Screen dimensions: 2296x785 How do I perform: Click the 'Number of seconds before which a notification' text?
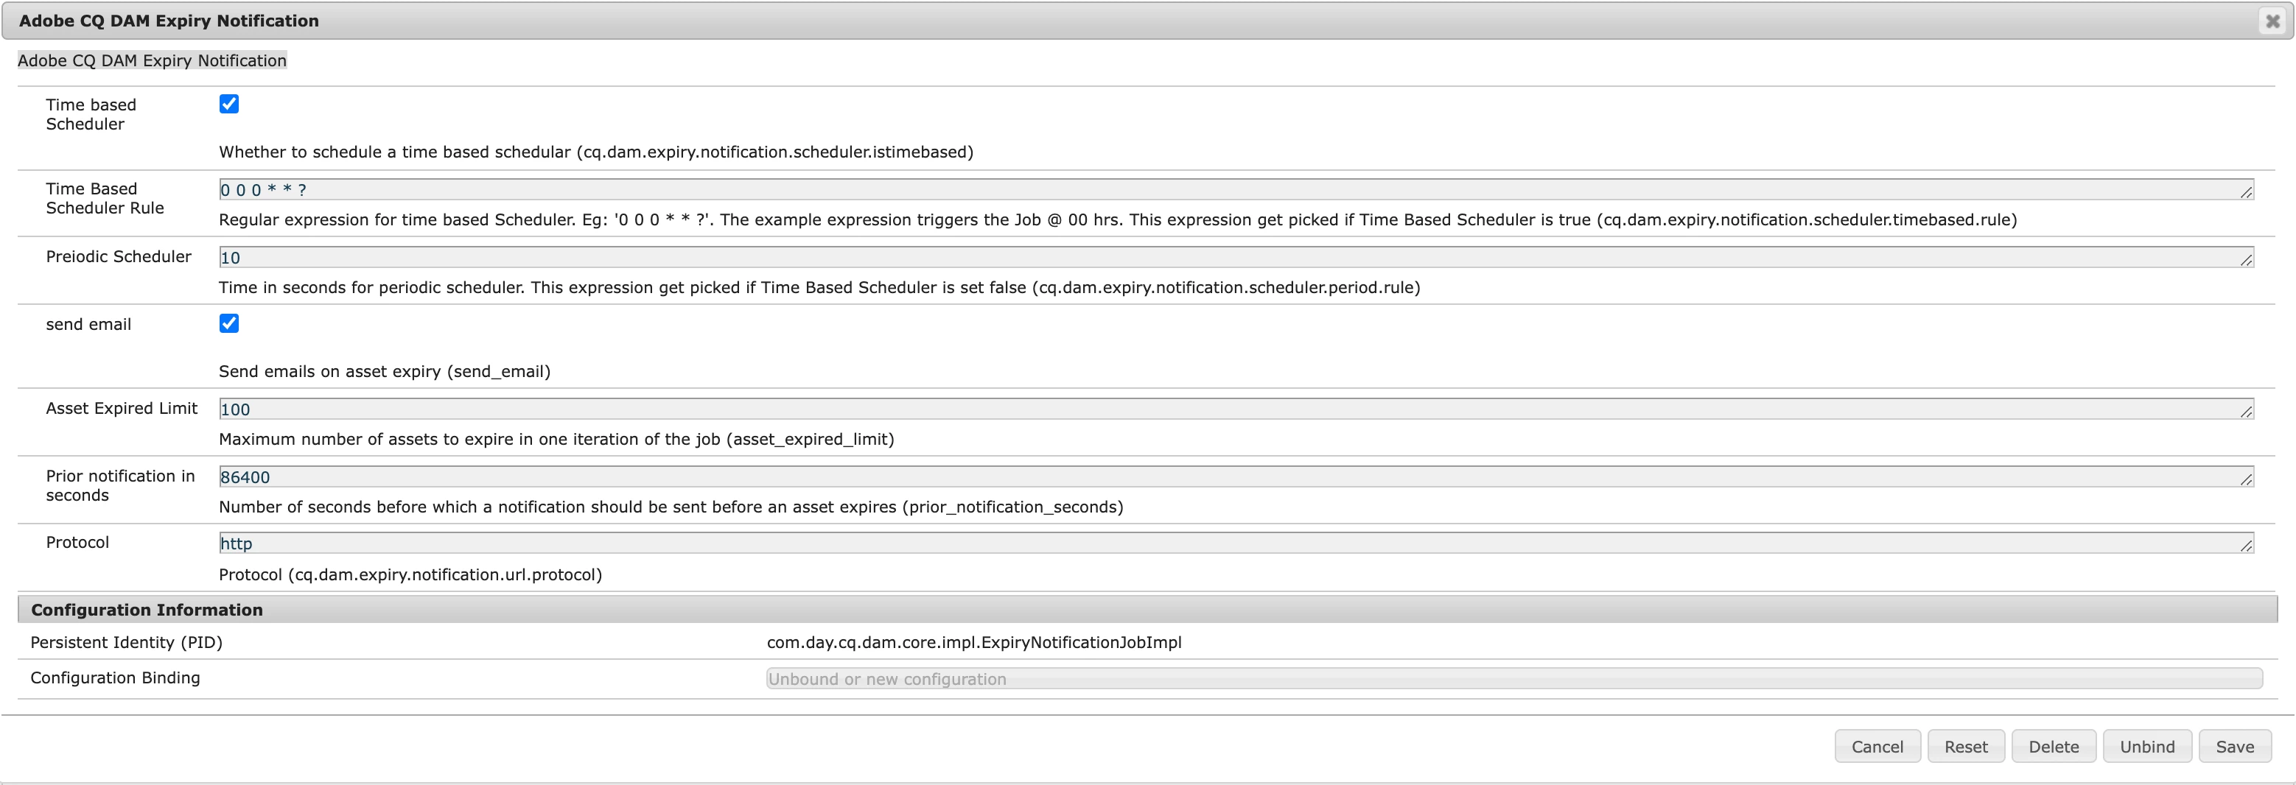[671, 507]
